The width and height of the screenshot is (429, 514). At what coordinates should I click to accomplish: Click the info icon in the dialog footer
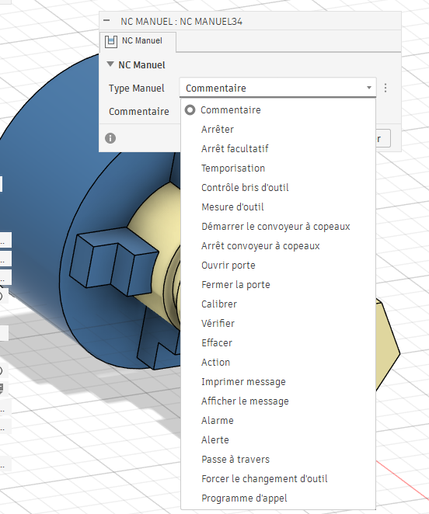tap(110, 138)
